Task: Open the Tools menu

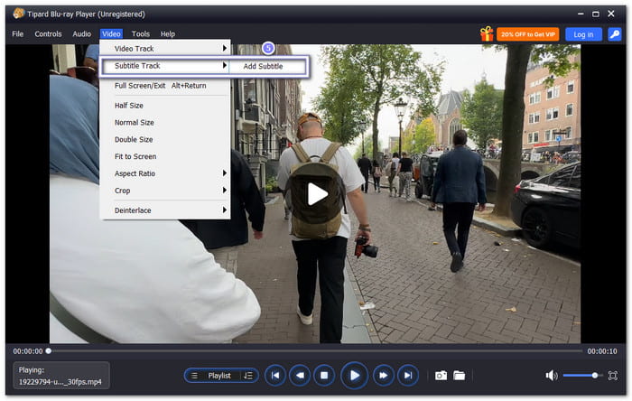Action: (x=141, y=33)
